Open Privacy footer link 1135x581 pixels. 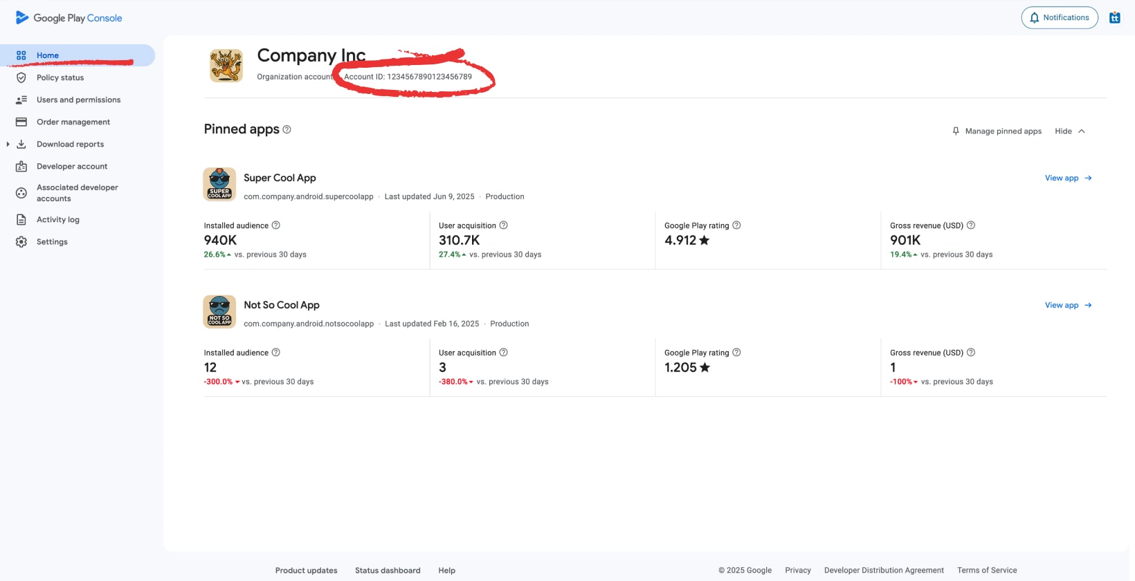click(798, 571)
